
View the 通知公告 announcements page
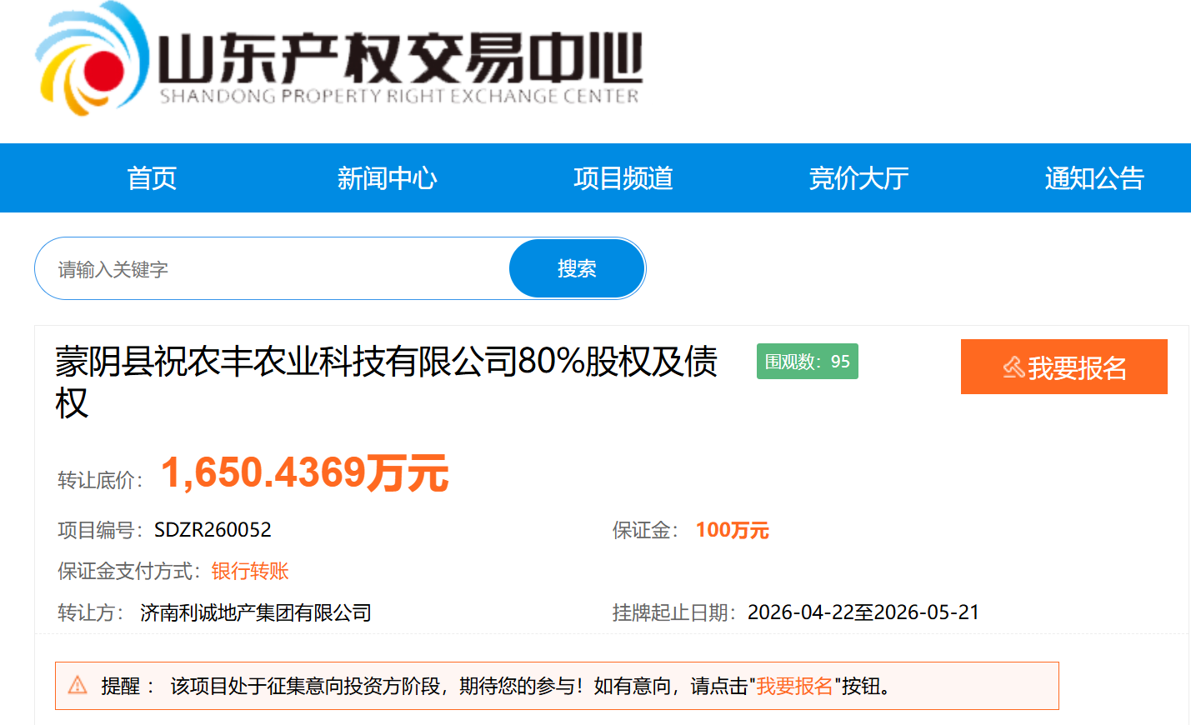click(x=1093, y=178)
